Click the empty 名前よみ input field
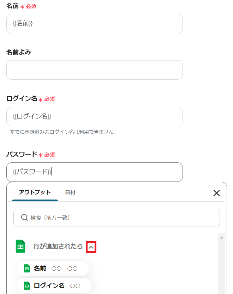This screenshot has width=233, height=294. click(x=95, y=70)
